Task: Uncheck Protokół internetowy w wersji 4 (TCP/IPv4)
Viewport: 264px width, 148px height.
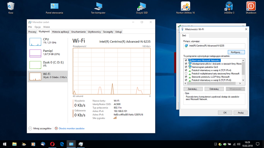Action: (x=186, y=70)
